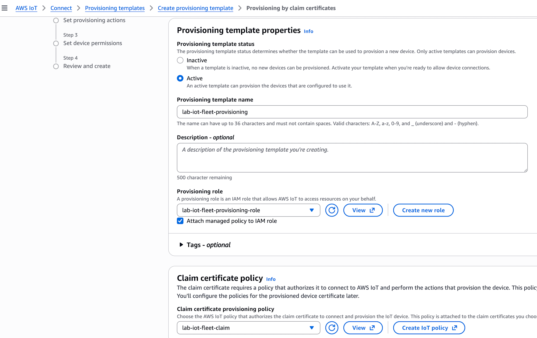Open Info link for Provisioning template properties

(x=308, y=31)
